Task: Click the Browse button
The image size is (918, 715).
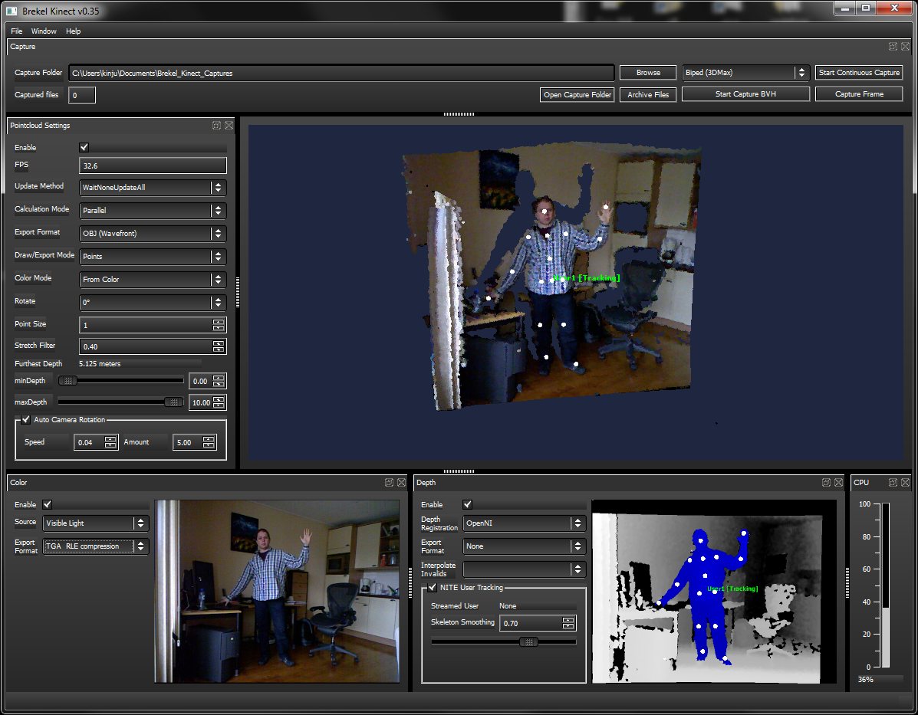Action: (x=648, y=73)
